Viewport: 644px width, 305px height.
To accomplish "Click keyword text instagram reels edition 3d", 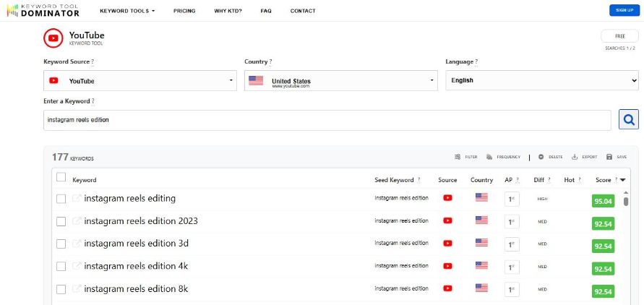I will tap(137, 244).
